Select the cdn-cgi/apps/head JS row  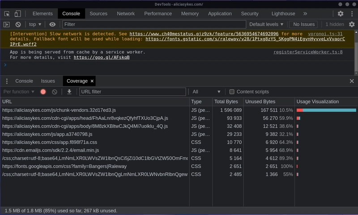point(179,118)
